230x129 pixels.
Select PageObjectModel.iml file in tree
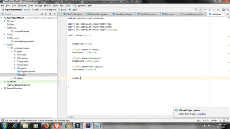click(x=18, y=85)
